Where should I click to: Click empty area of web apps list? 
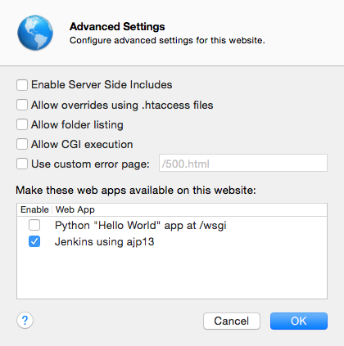(x=172, y=274)
